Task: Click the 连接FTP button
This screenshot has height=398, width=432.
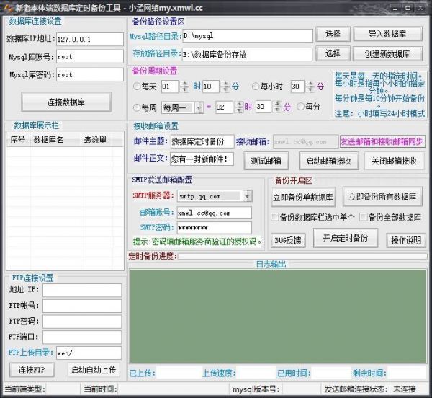Action: (32, 370)
